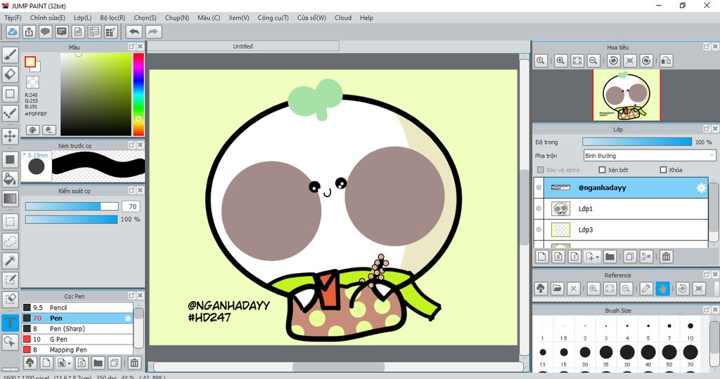This screenshot has height=379, width=720.
Task: Activate the Text tool
Action: [x=10, y=323]
